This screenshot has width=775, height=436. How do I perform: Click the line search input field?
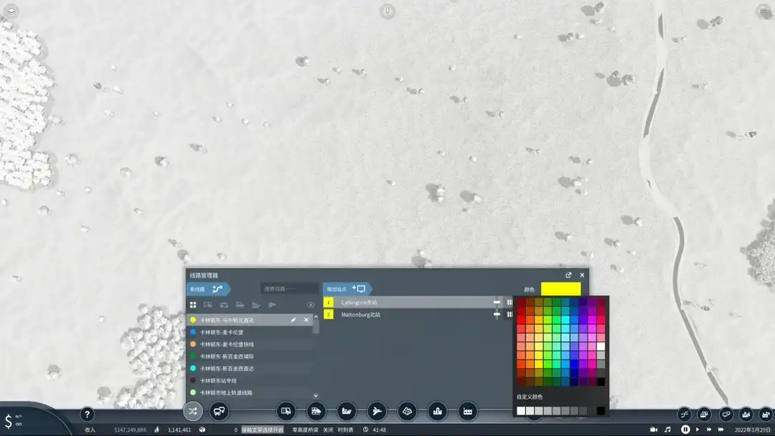[x=289, y=289]
